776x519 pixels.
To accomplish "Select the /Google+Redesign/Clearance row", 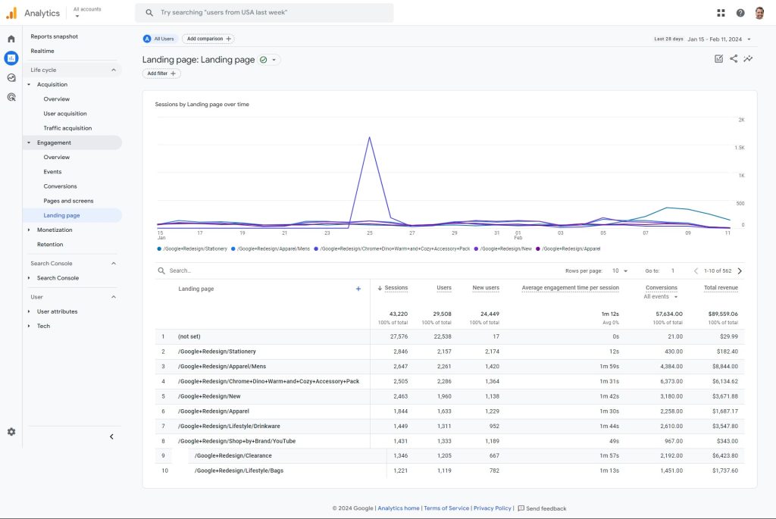I will 449,455.
